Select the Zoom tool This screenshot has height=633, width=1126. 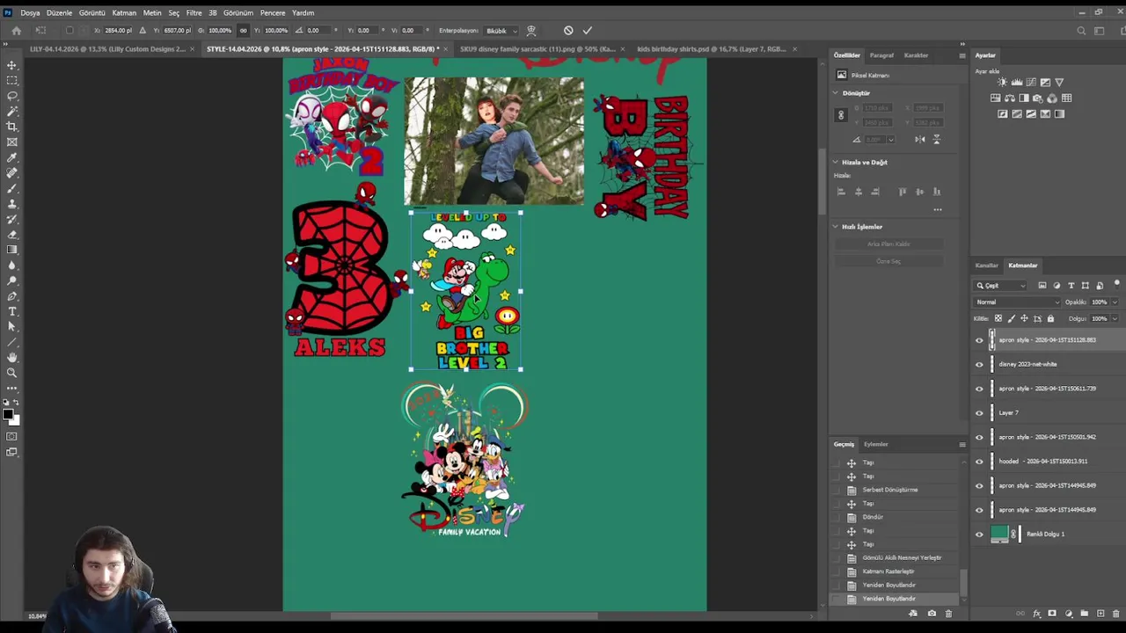tap(12, 373)
